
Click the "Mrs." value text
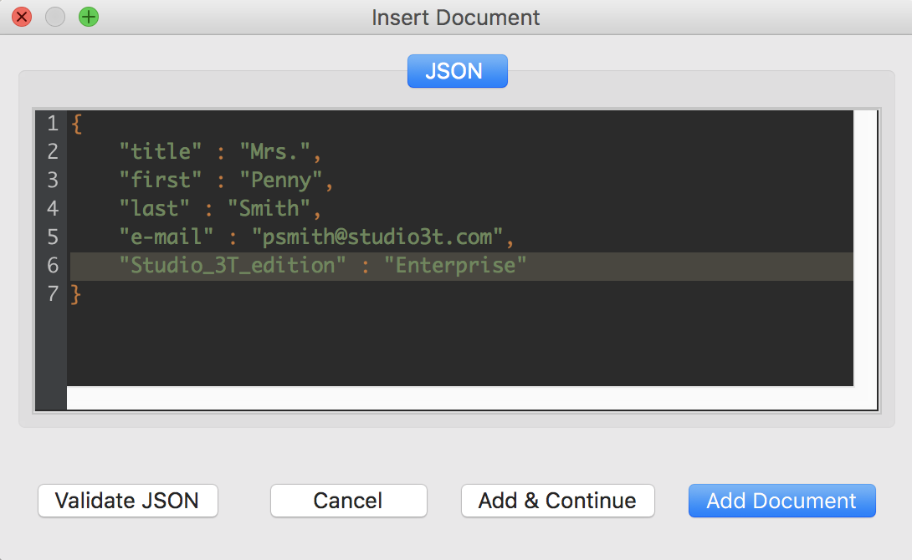pos(275,152)
